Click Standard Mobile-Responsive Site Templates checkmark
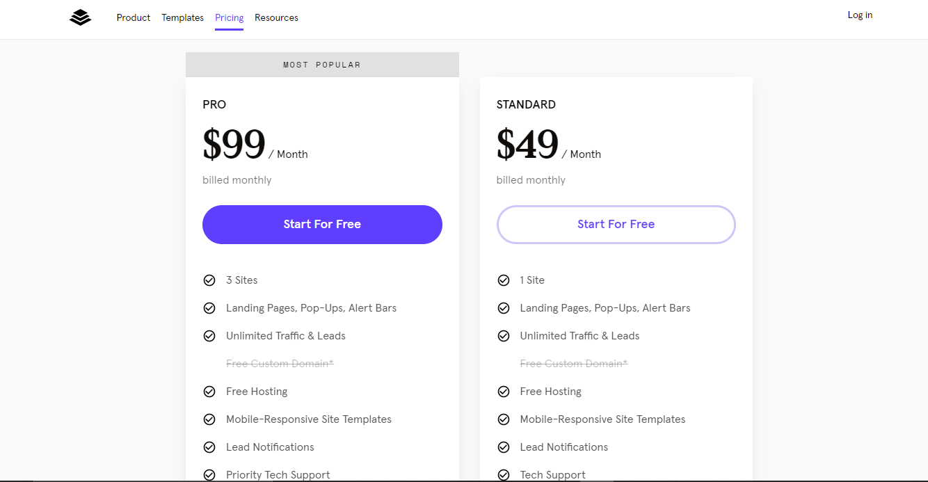This screenshot has height=482, width=928. coord(504,419)
